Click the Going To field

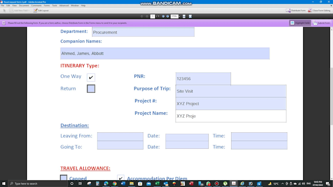point(120,145)
